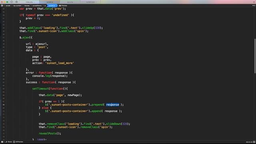Open the ajax.php file tab
The image size is (256, 144).
point(70,2)
